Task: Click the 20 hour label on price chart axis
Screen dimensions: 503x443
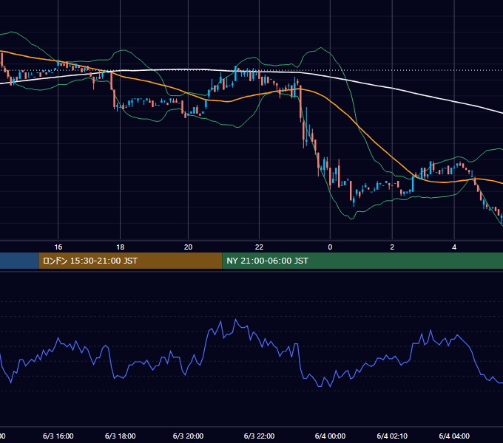Action: (189, 247)
